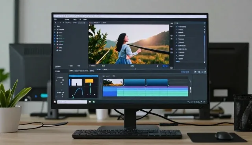Select the red file icon in the project tree
Viewport: 252px width, 145px height.
coord(57,48)
